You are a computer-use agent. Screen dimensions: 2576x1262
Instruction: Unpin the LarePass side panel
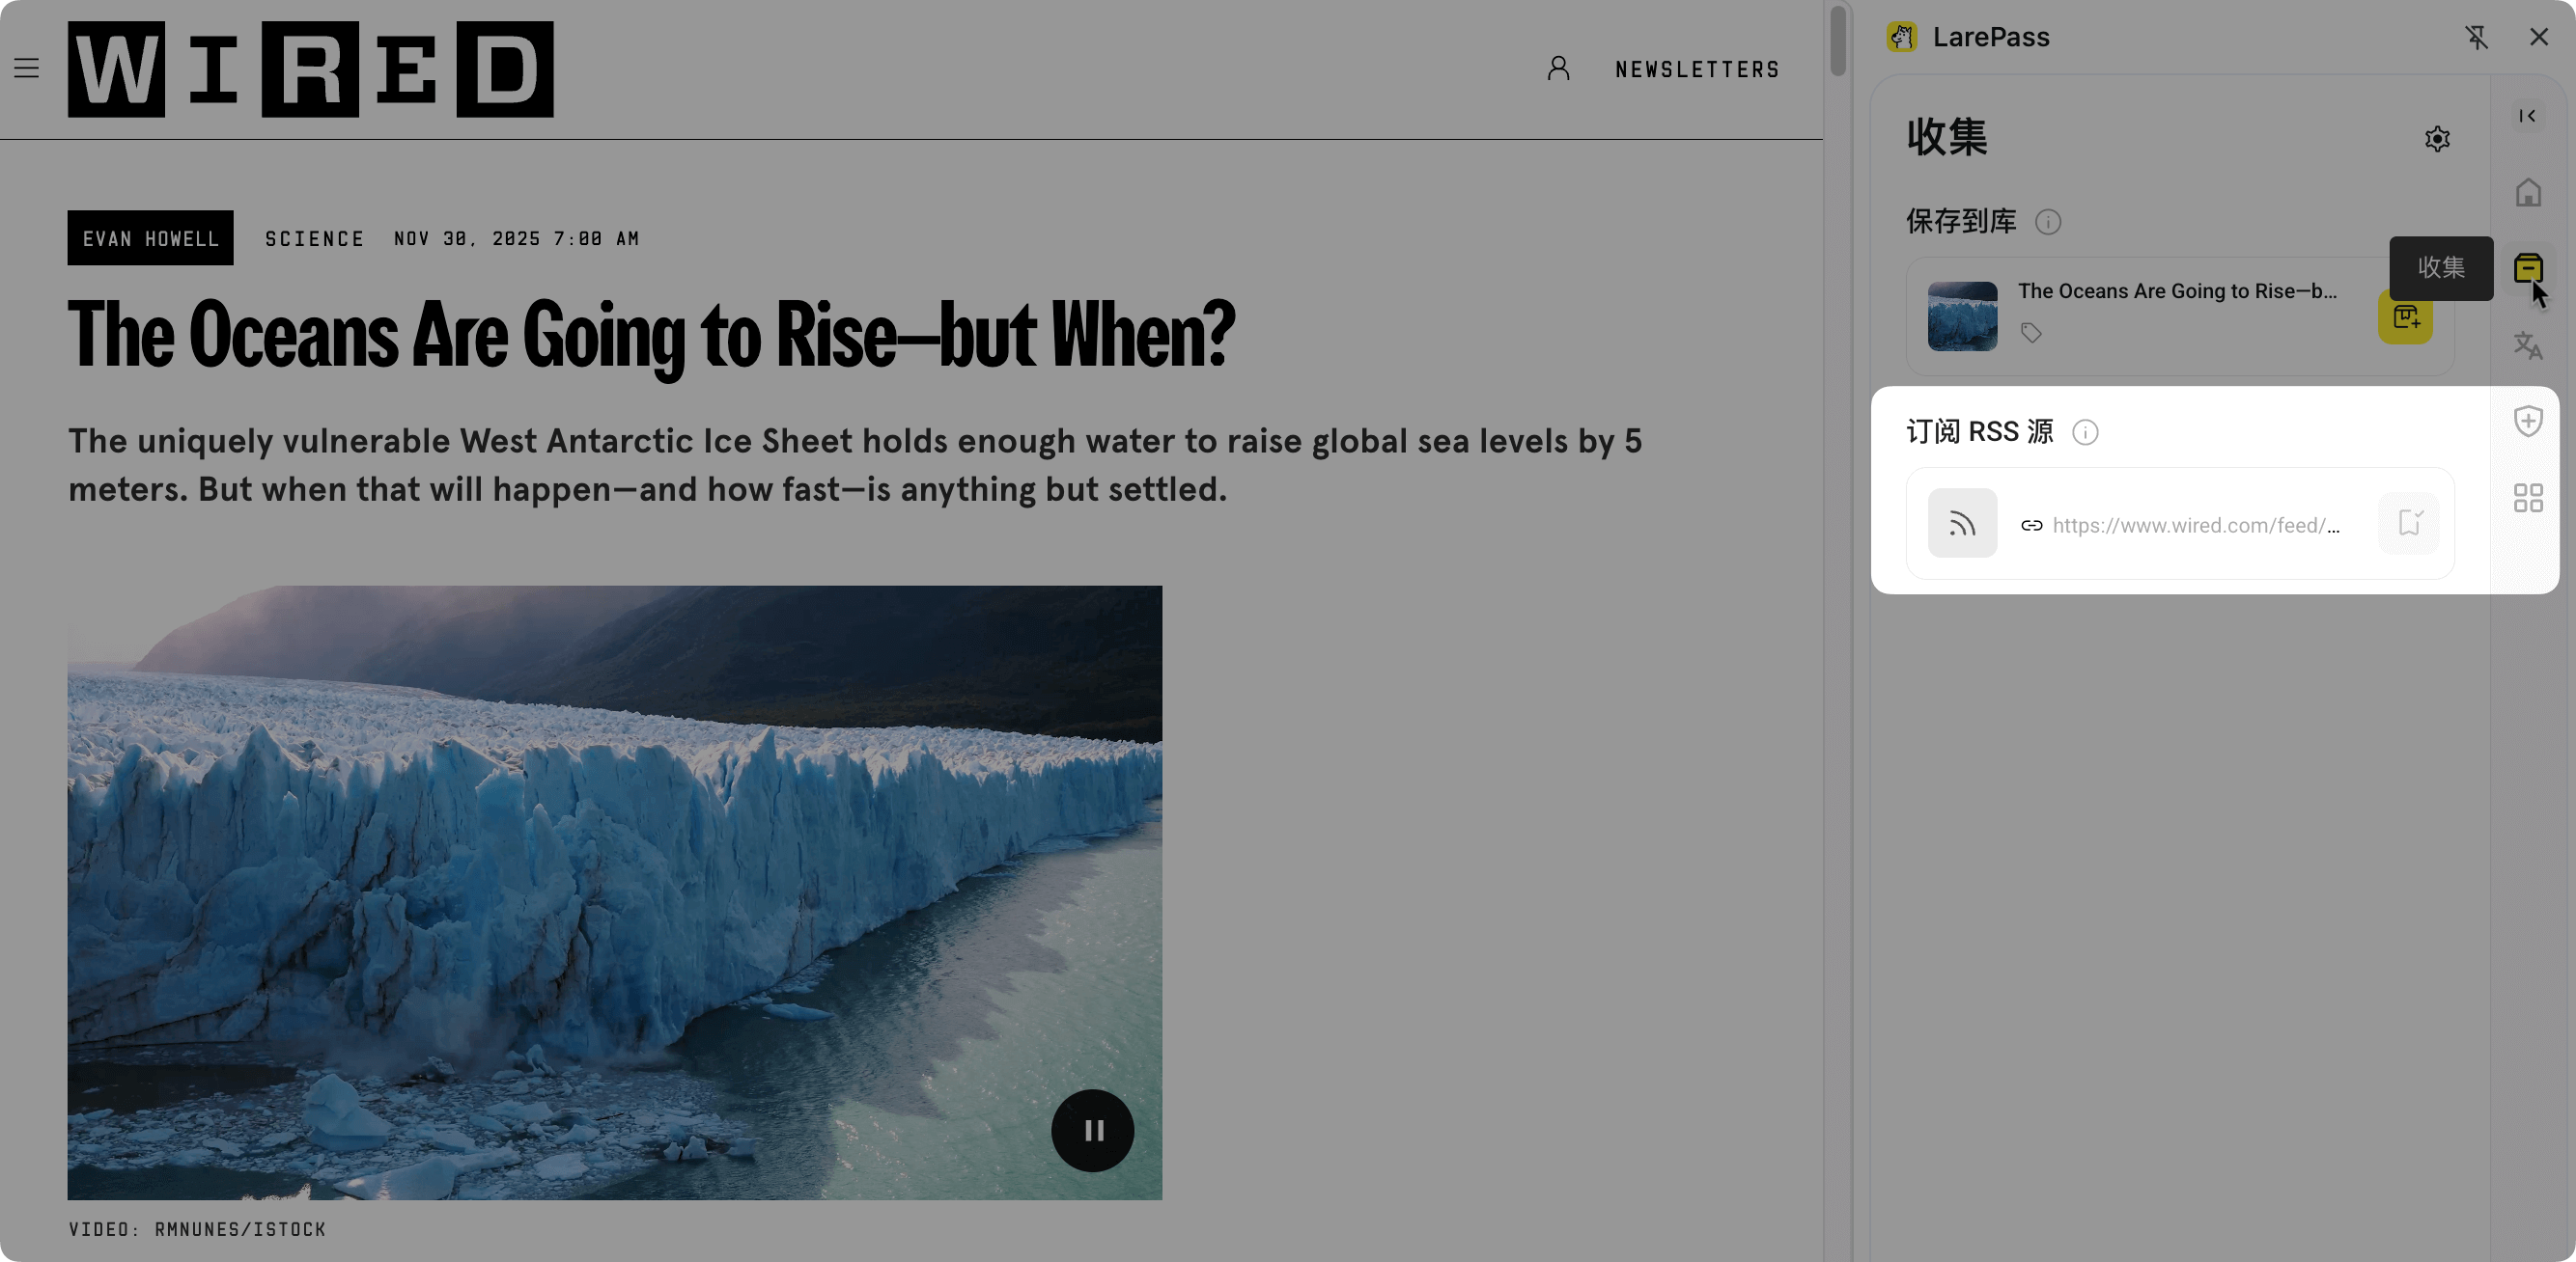point(2476,37)
